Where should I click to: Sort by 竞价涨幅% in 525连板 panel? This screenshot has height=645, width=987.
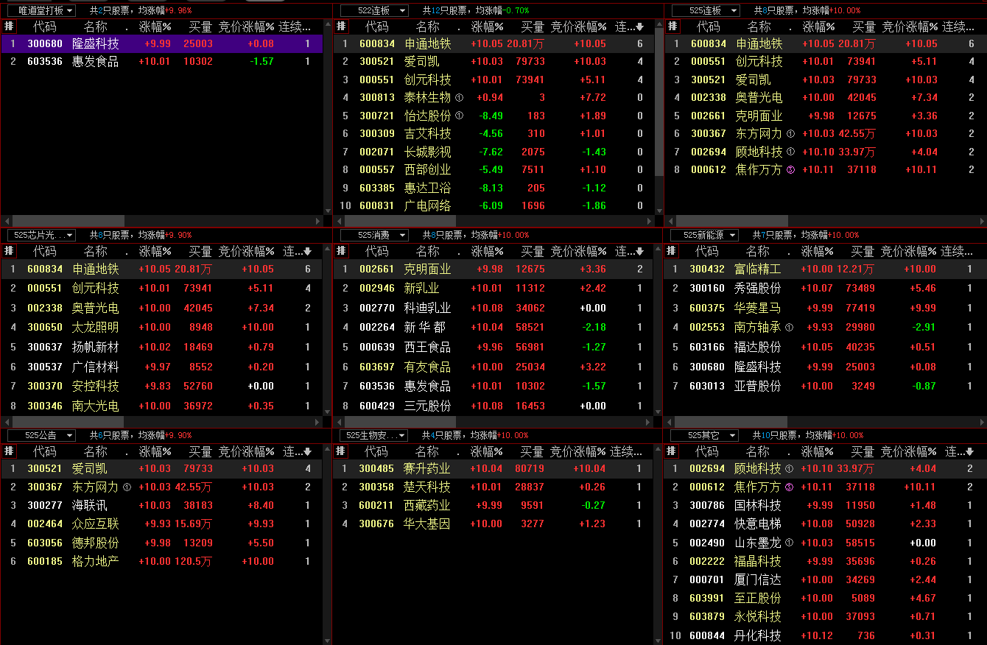[910, 27]
